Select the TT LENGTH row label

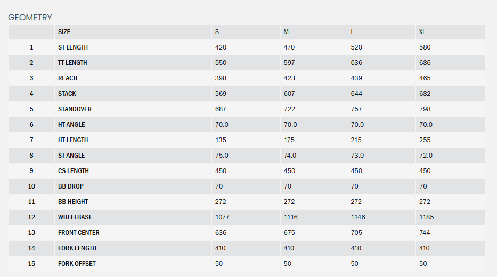[72, 63]
